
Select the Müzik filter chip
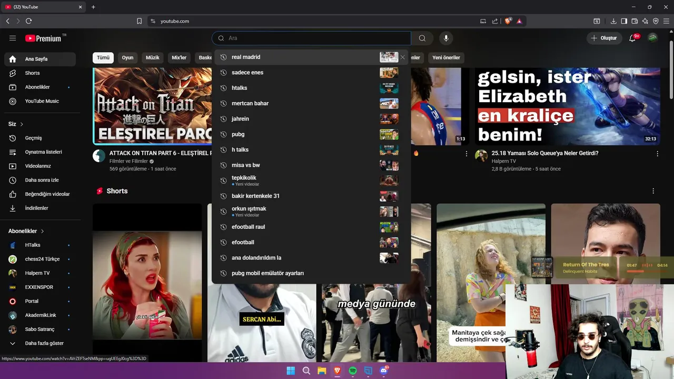click(152, 57)
